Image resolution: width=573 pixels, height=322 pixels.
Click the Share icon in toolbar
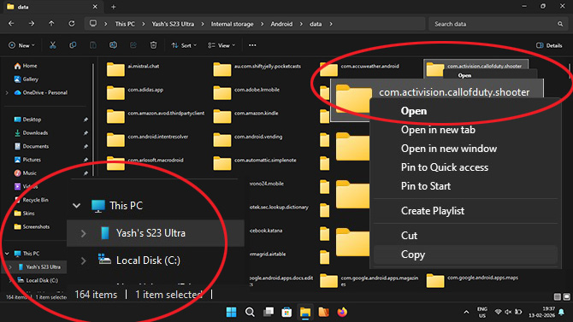click(133, 45)
